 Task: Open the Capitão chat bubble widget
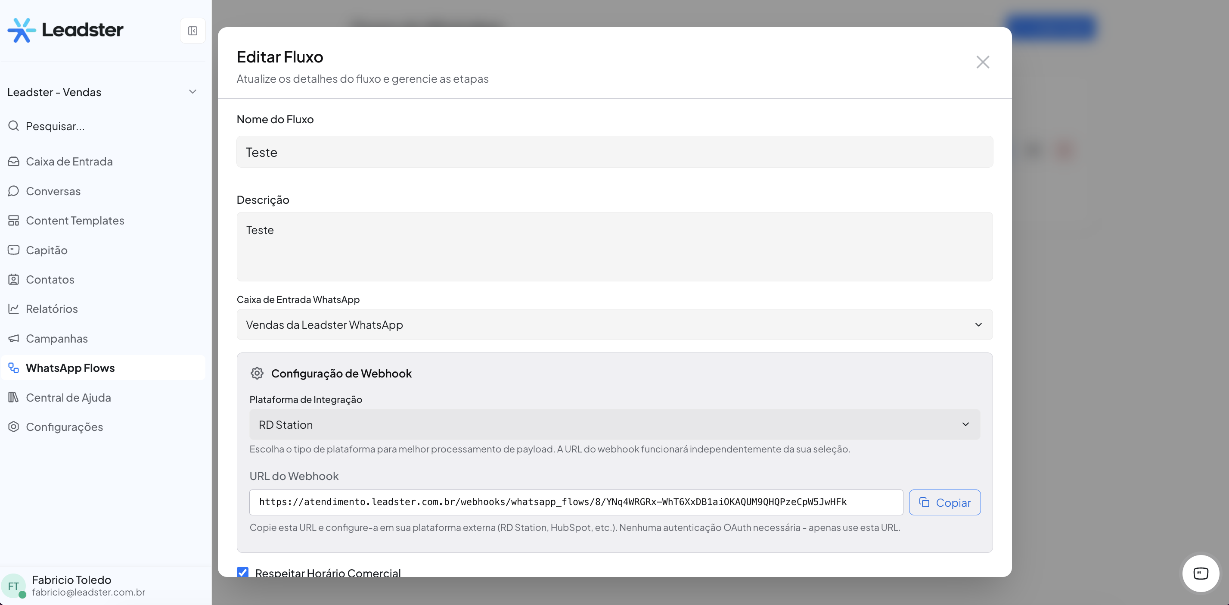click(x=1201, y=573)
